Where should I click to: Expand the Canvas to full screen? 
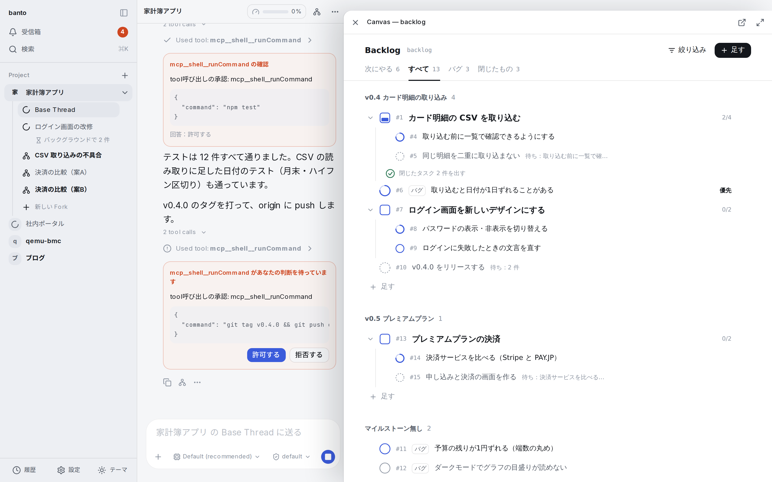click(760, 22)
